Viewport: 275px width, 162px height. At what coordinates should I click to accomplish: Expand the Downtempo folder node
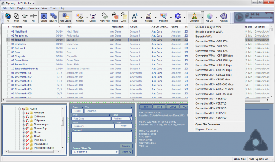pos(24,125)
